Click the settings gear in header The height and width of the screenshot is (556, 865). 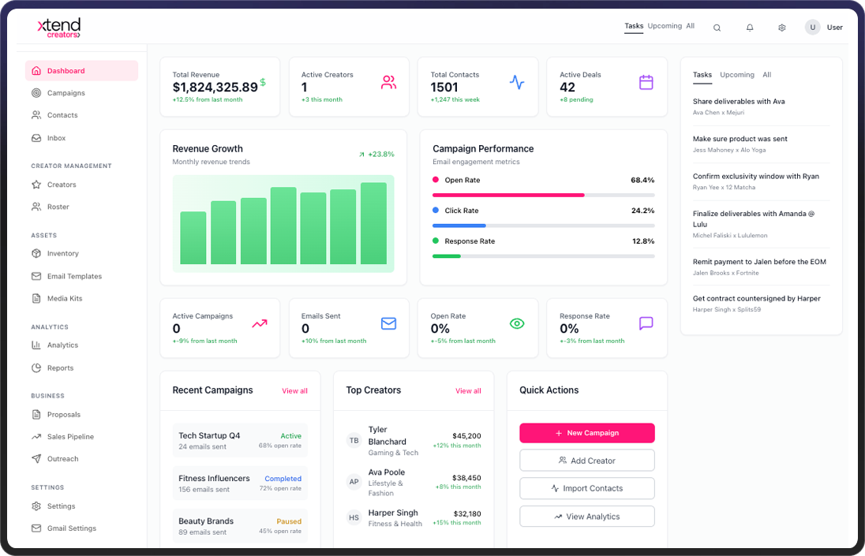[x=781, y=28]
